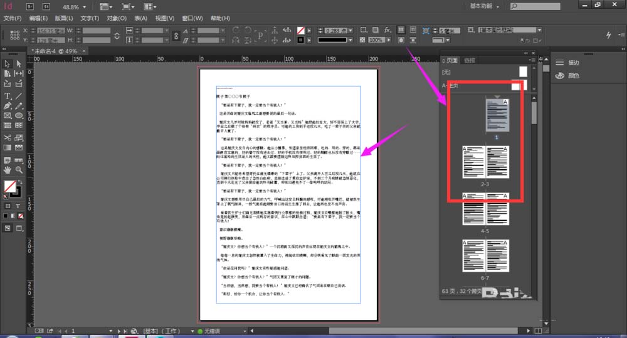Viewport: 627px width, 338px height.
Task: Select the 4-5 spread thumbnail
Action: (485, 209)
